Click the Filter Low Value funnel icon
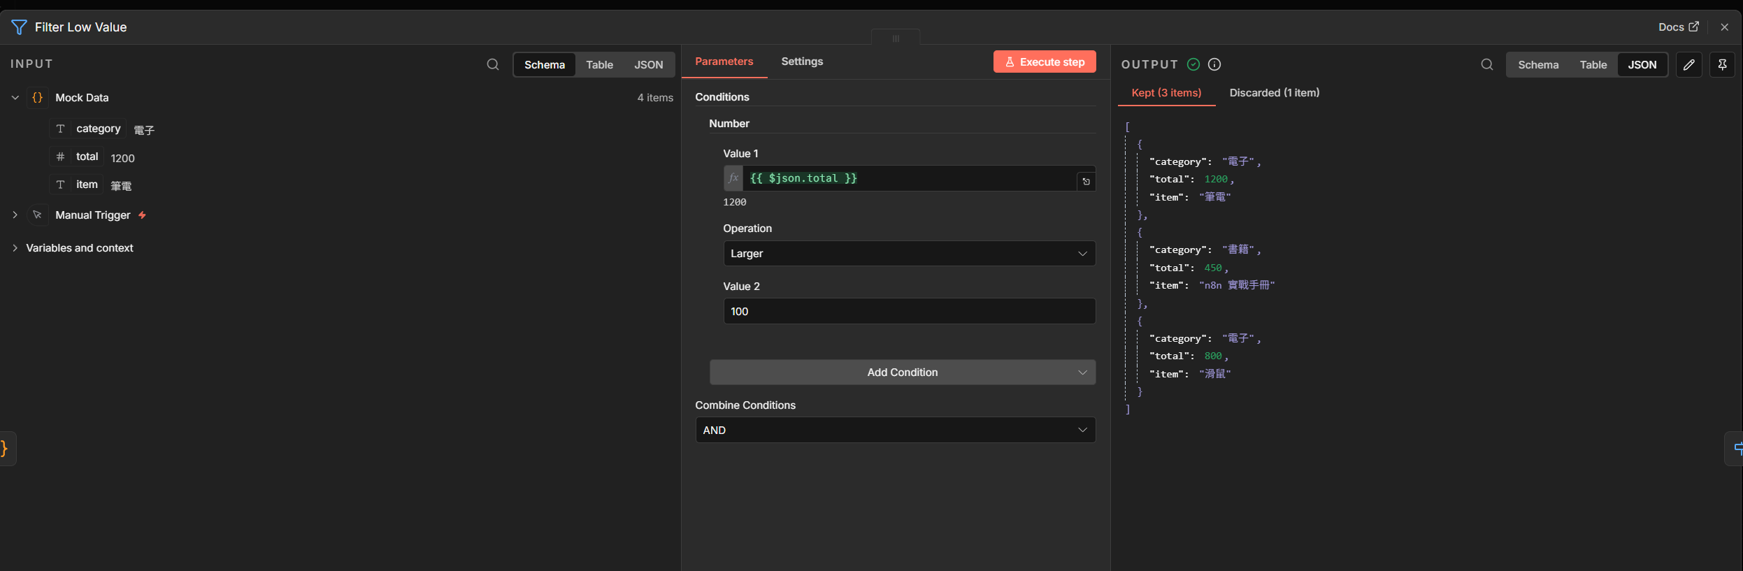Viewport: 1743px width, 571px height. (x=19, y=27)
